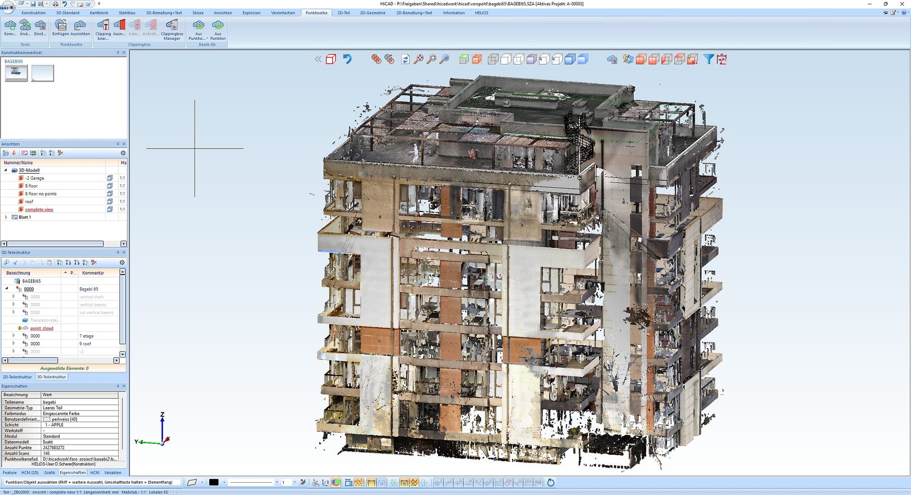Expand the 'Blatt 1' tree node
This screenshot has width=911, height=495.
(x=6, y=217)
